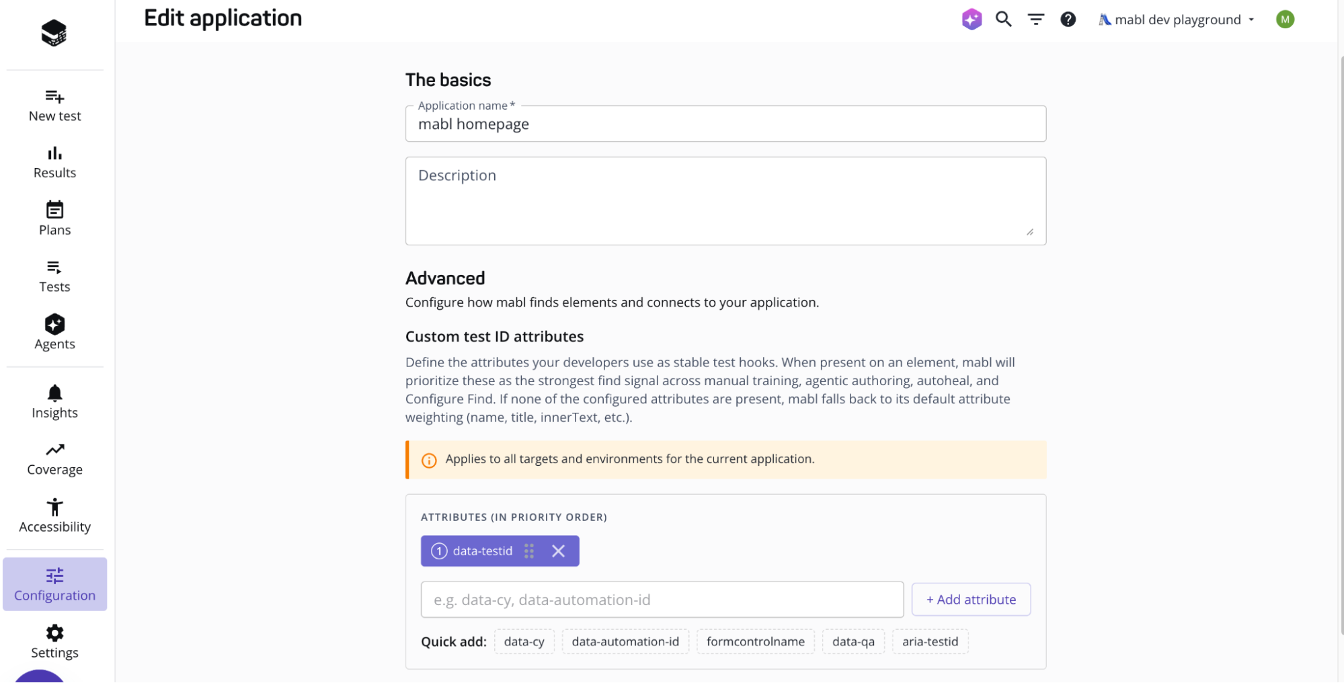Quick add the formcontrolname attribute
Screen dimensions: 1344x683
coord(756,641)
